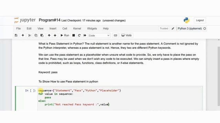Click the kernel idle circle indicator

point(205,28)
